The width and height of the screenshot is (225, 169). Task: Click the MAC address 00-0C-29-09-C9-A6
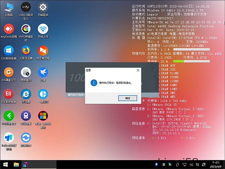[x=176, y=126]
